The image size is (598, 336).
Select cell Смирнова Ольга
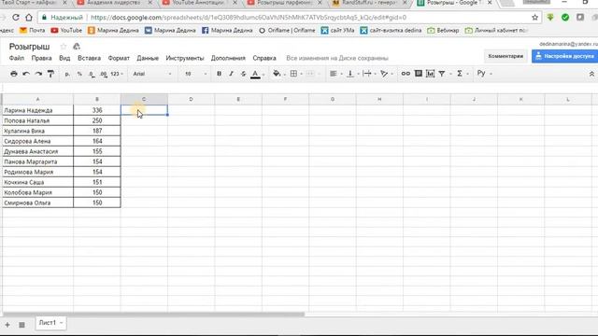[x=37, y=203]
